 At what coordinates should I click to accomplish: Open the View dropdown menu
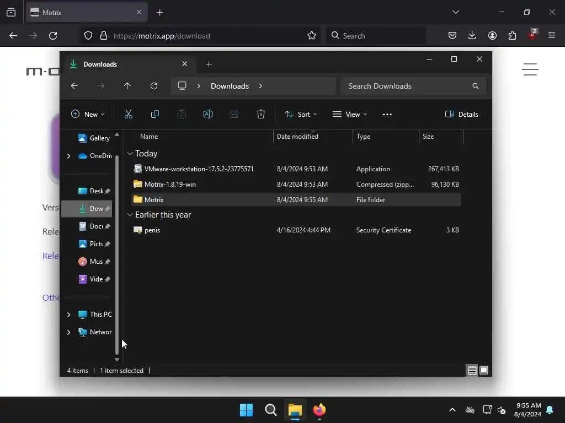[349, 115]
